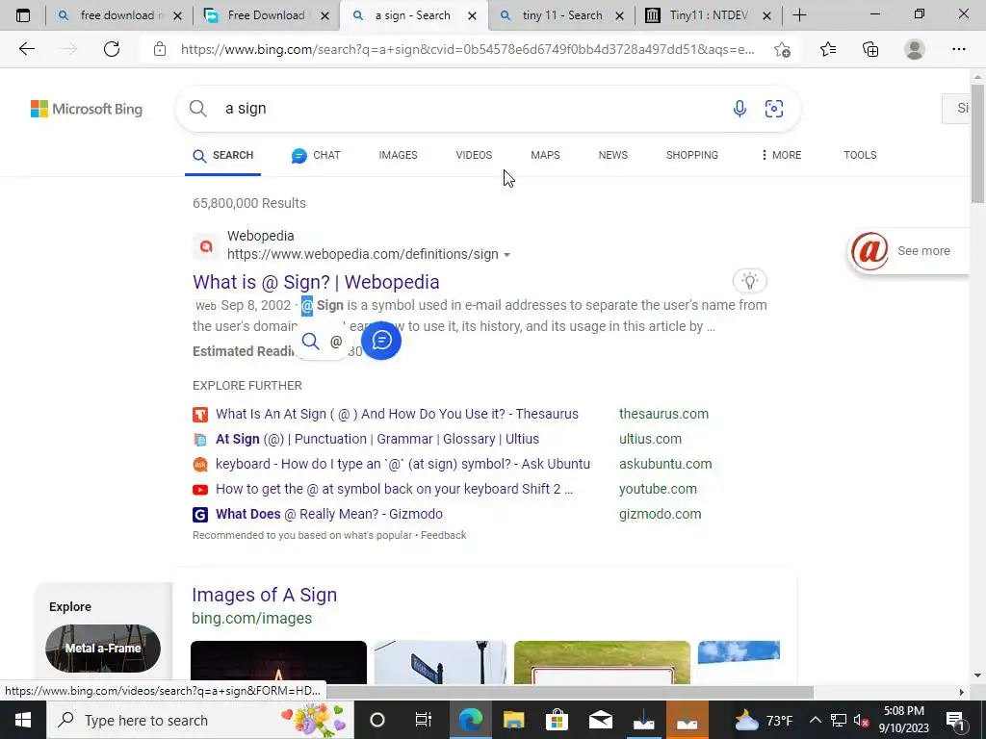Open 'What Does @ Really Mean? - Gizmodo'
The width and height of the screenshot is (986, 739).
pyautogui.click(x=329, y=514)
